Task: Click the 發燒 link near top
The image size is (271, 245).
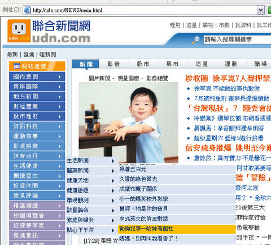Action: click(x=29, y=55)
